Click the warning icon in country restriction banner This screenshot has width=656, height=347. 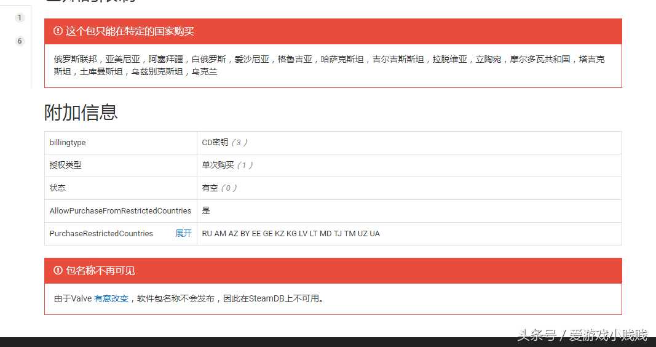(58, 31)
